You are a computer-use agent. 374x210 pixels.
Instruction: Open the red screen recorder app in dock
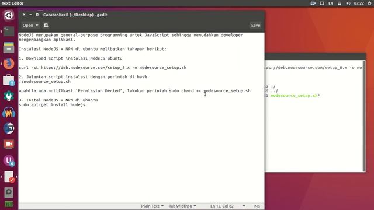pyautogui.click(x=9, y=144)
